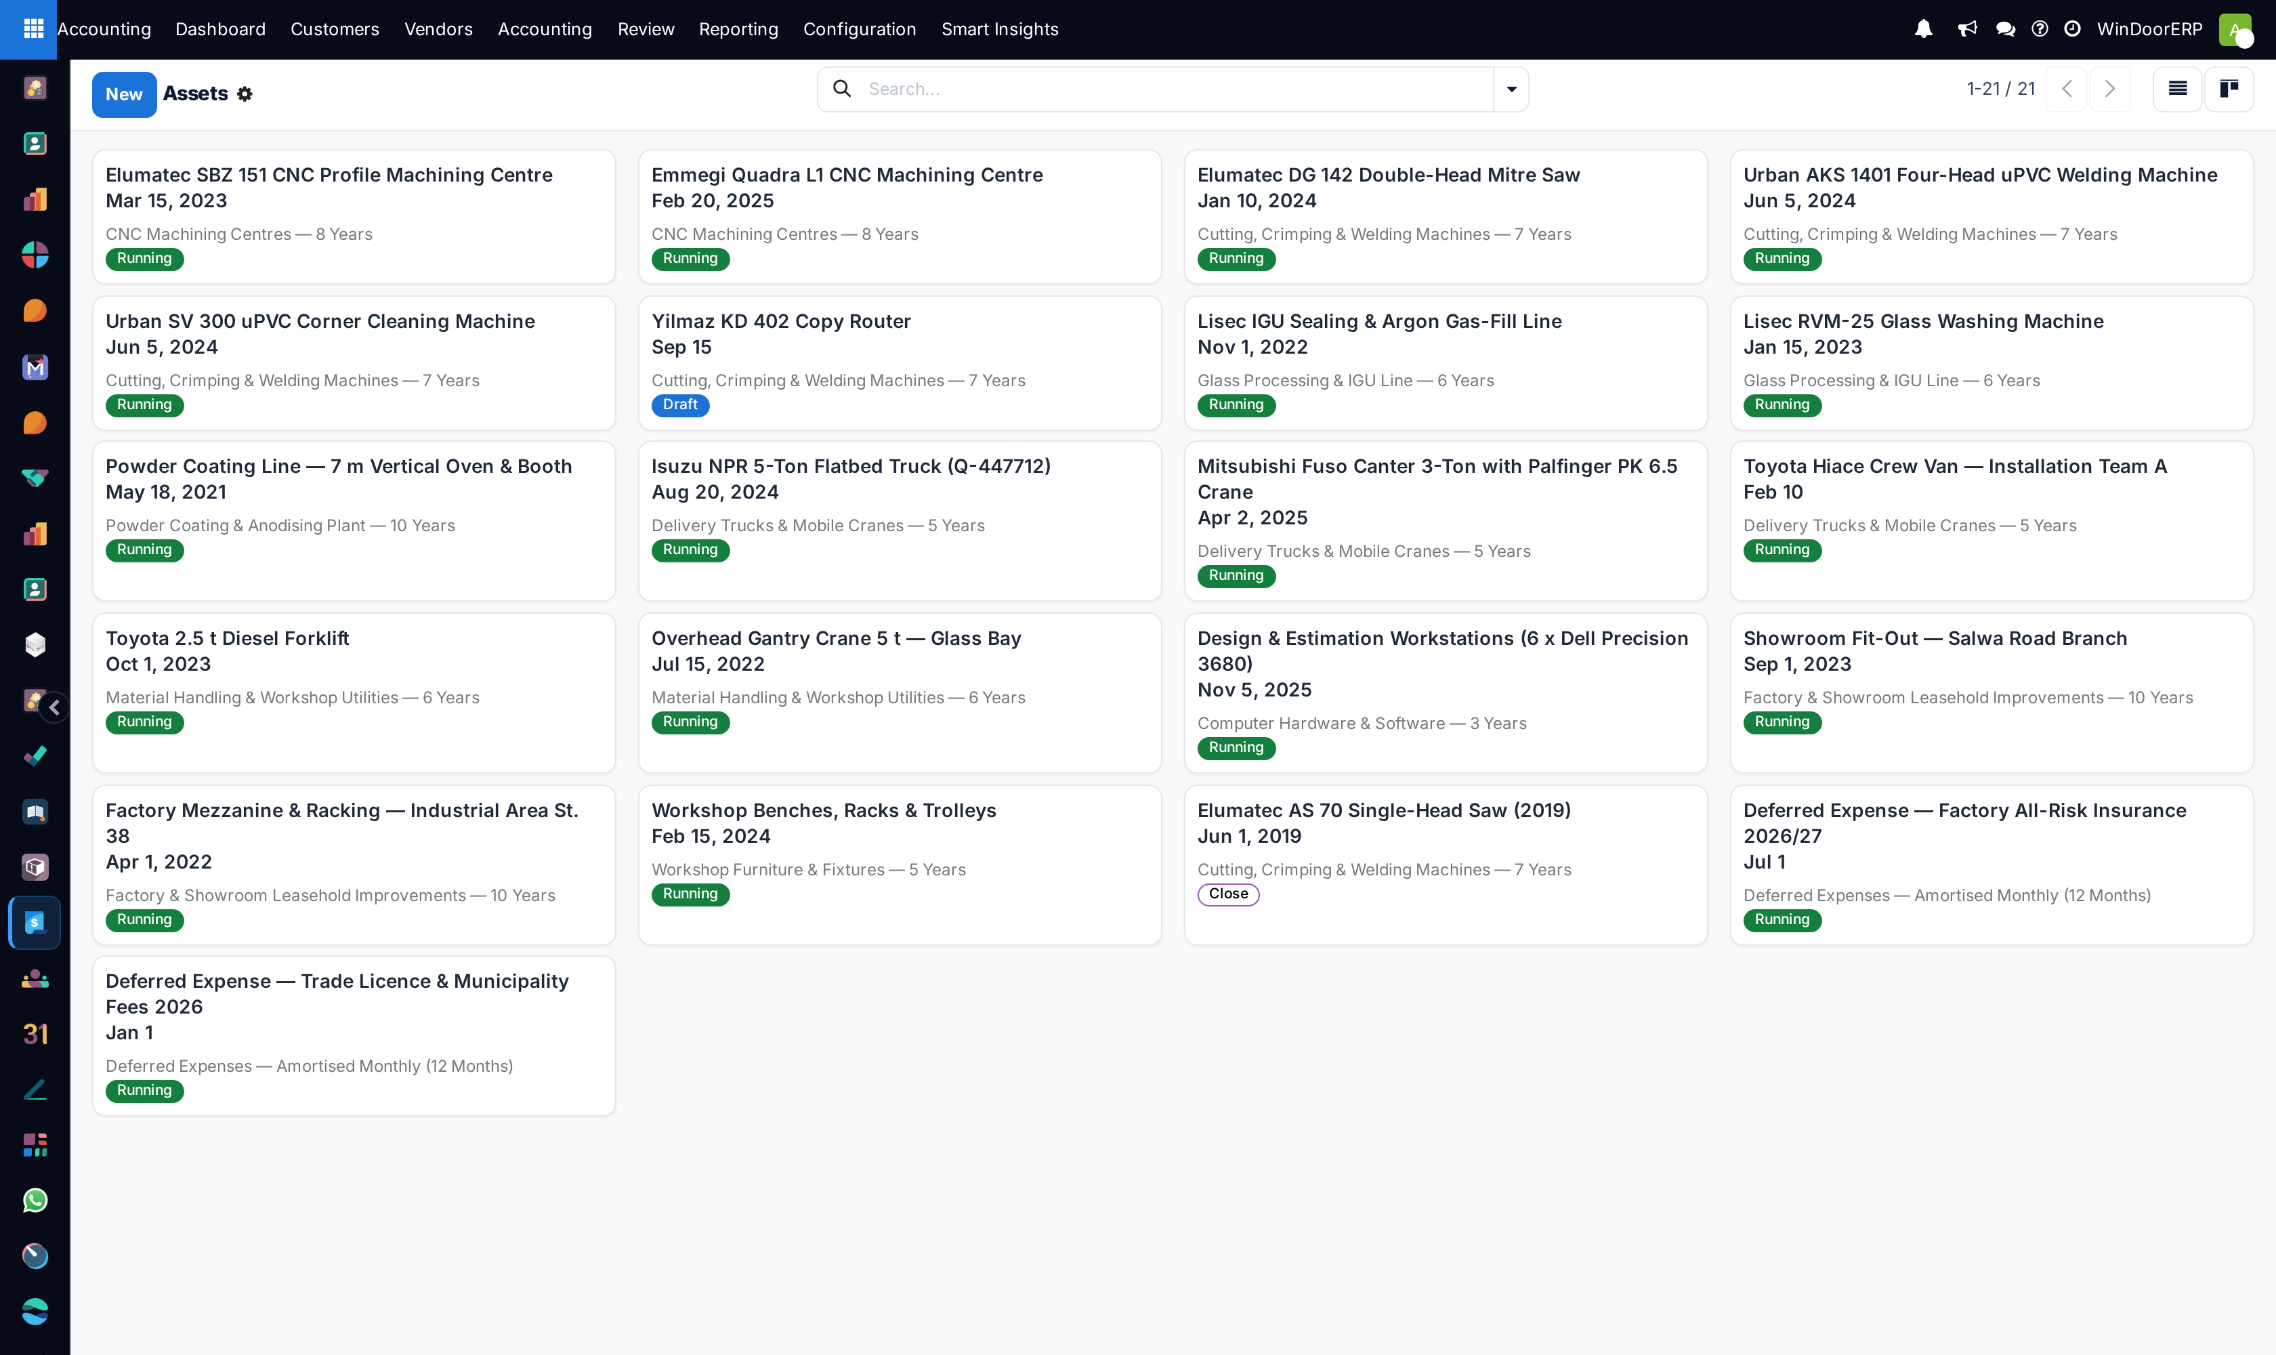Open the megaphone announcements icon
Viewport: 2276px width, 1355px height.
[x=1967, y=29]
